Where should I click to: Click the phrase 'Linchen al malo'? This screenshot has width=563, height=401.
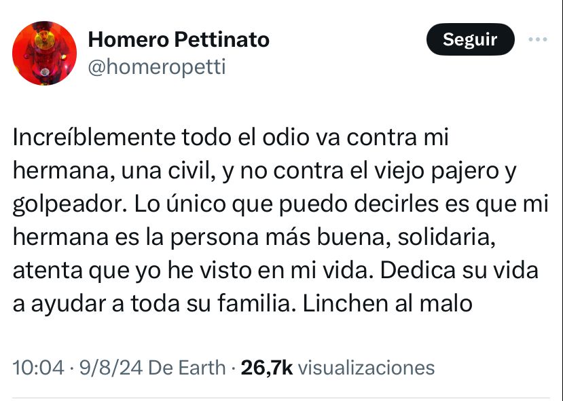pos(387,303)
